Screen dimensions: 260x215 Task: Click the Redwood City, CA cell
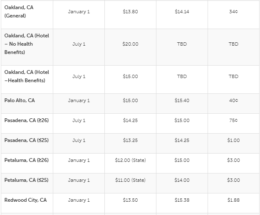coord(25,200)
